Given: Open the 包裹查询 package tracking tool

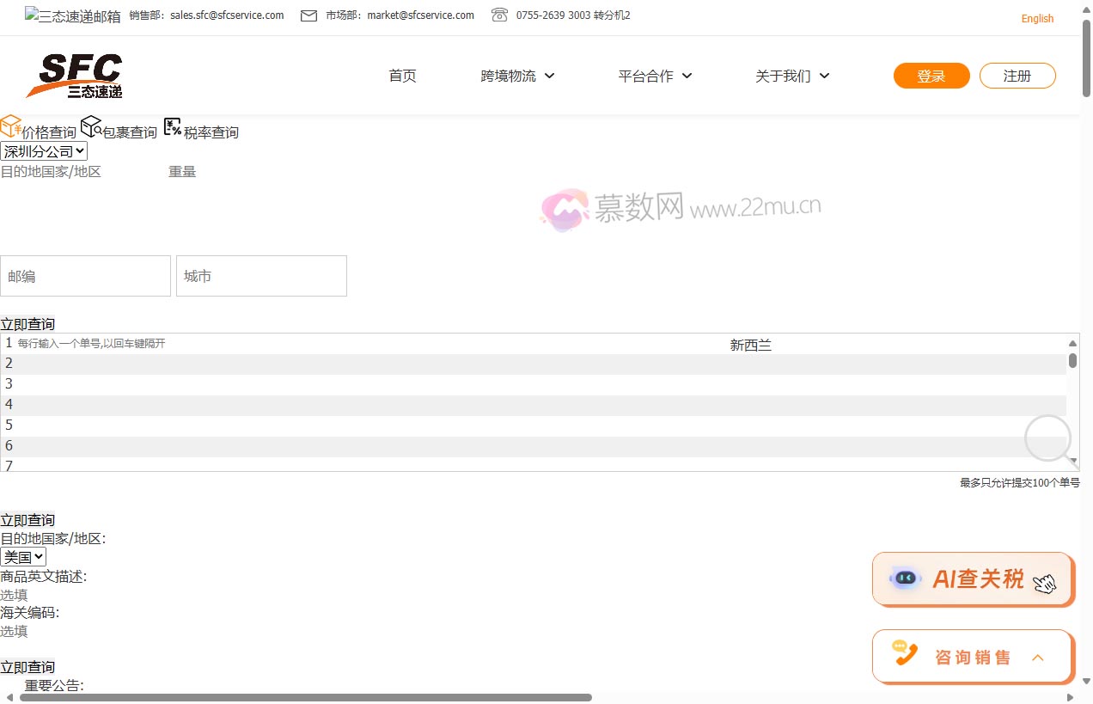Looking at the screenshot, I should pyautogui.click(x=91, y=126).
